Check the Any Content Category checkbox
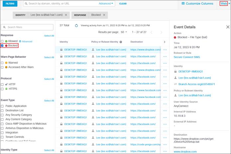 click(2, 119)
